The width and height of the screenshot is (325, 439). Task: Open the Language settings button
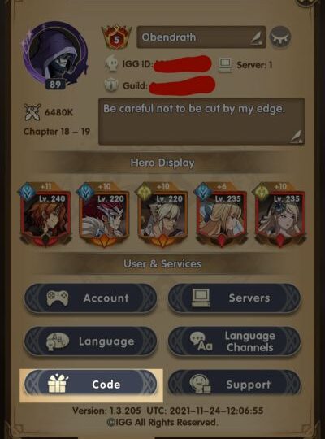[90, 341]
